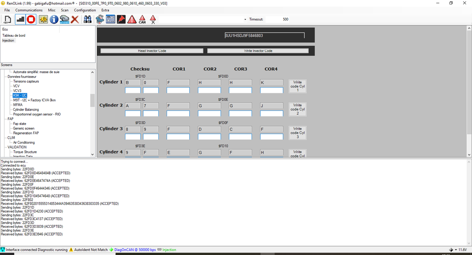
Task: Select Automate simplifié: masse de suie item
Action: (36, 72)
